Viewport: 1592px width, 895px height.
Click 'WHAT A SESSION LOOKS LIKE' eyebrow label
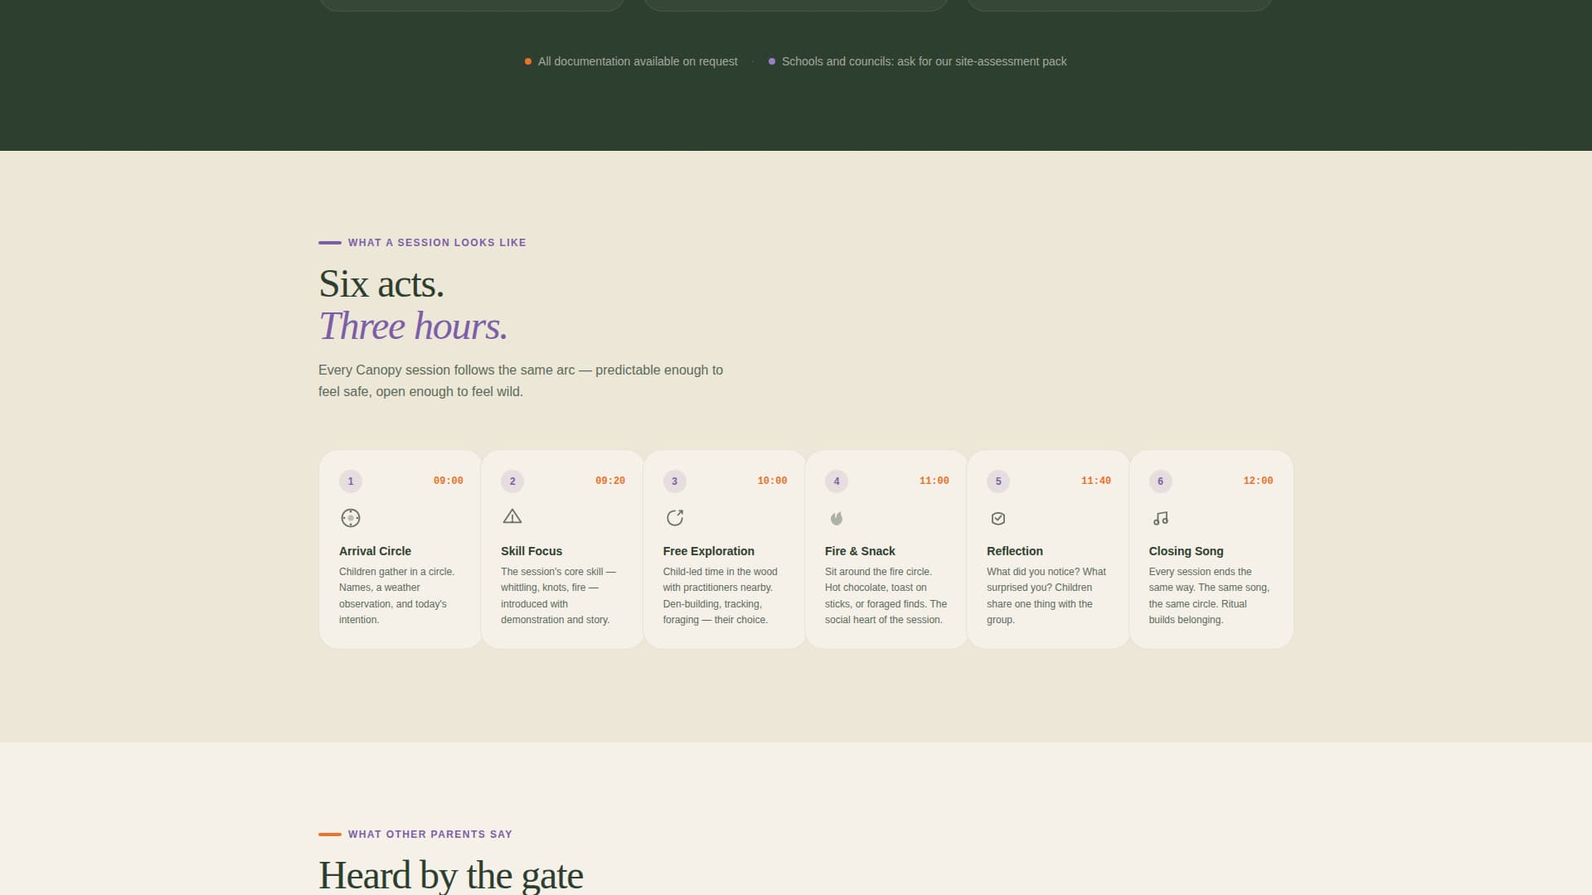pyautogui.click(x=437, y=243)
